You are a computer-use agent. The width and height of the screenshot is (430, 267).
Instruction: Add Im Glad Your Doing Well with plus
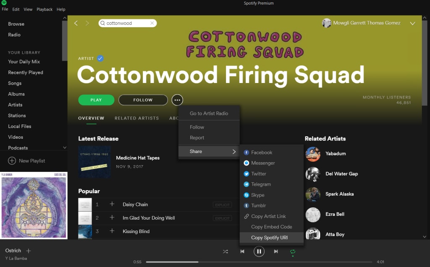point(112,218)
